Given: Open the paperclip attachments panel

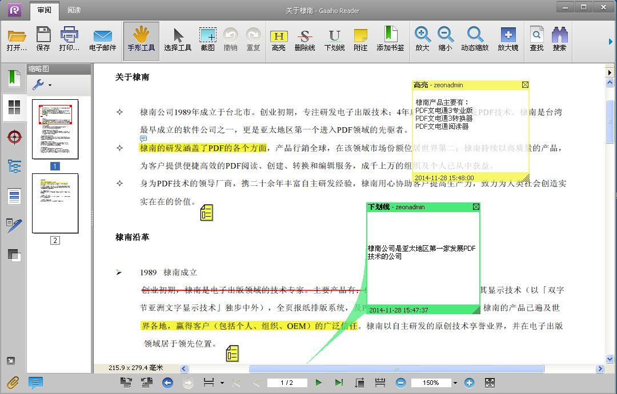Looking at the screenshot, I should pyautogui.click(x=13, y=383).
